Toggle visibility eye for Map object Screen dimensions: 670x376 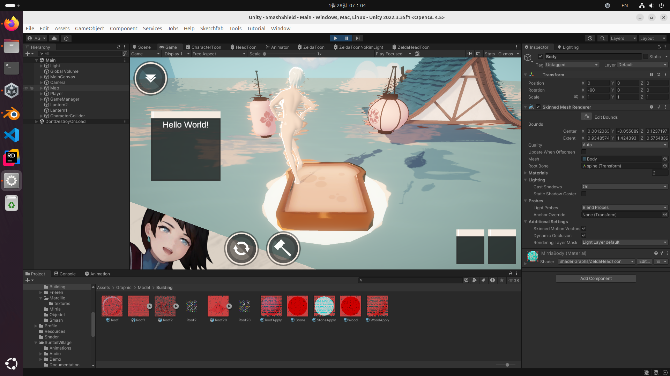26,88
